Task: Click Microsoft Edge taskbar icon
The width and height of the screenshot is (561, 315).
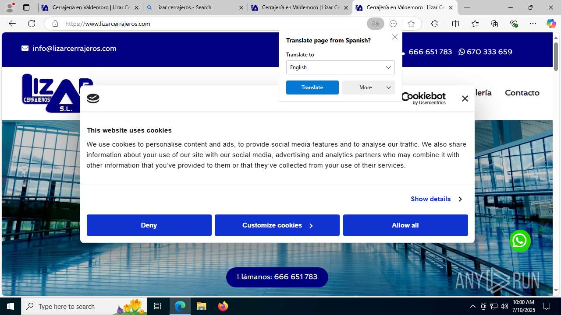Action: tap(180, 306)
